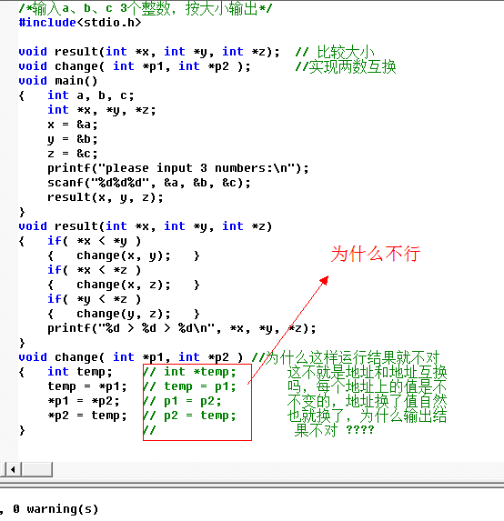Screen dimensions: 504x521
Task: Click the '#include<stdio.h>' line
Action: 80,23
